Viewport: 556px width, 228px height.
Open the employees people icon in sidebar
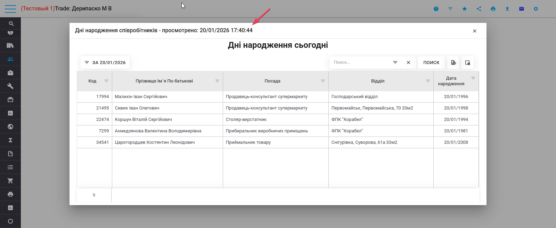click(10, 59)
